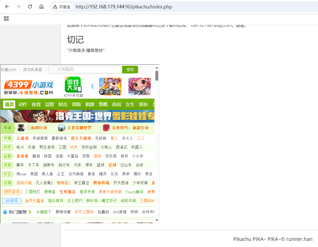Click the "Pikachu PIKA~ PIKA~© runner.han" footer text
This screenshot has width=318, height=247.
tap(273, 239)
